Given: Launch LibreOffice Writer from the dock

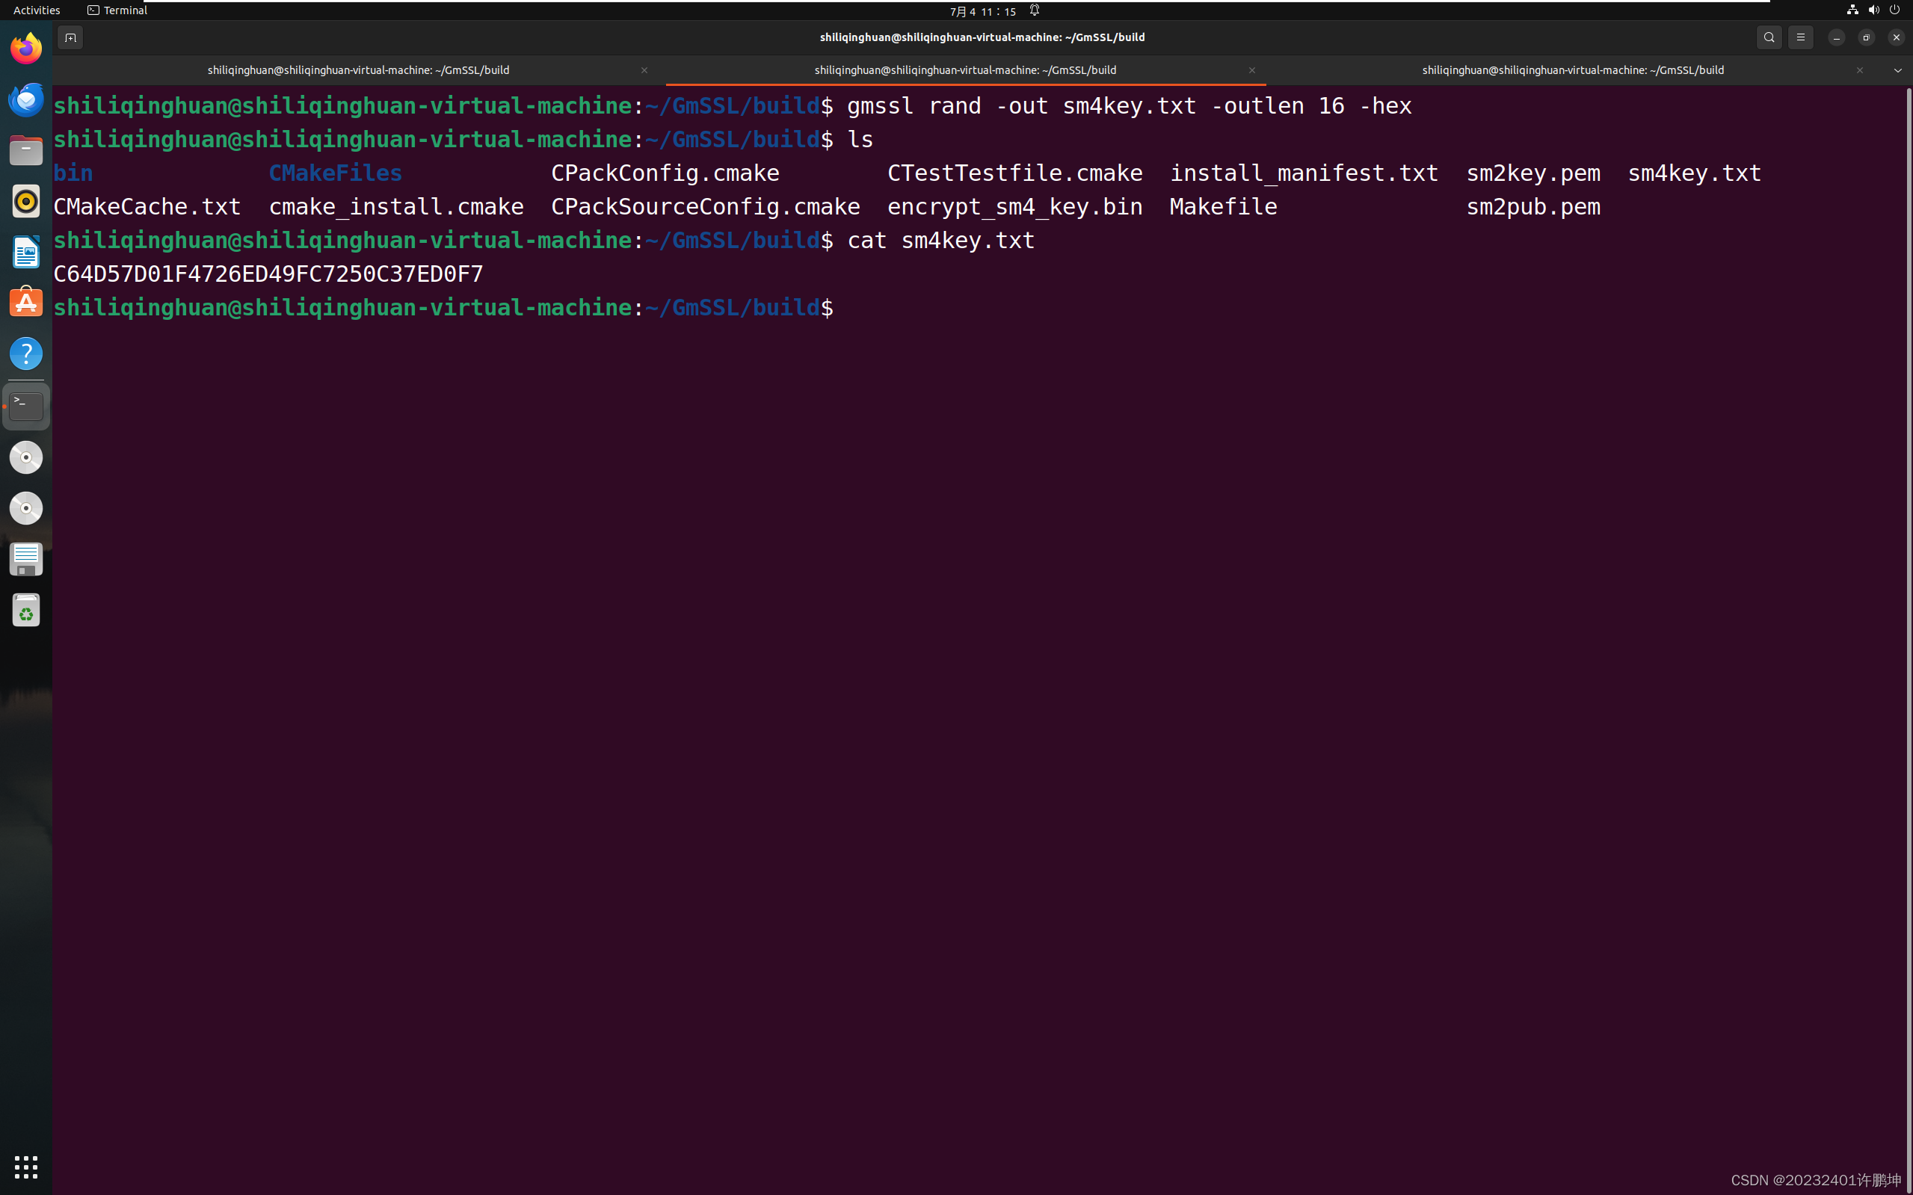Looking at the screenshot, I should click(26, 252).
